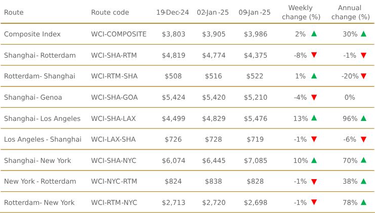The image size is (375, 213).
Task: Click green annual change arrow for Shanghai-Los Angeles
Action: coord(363,118)
